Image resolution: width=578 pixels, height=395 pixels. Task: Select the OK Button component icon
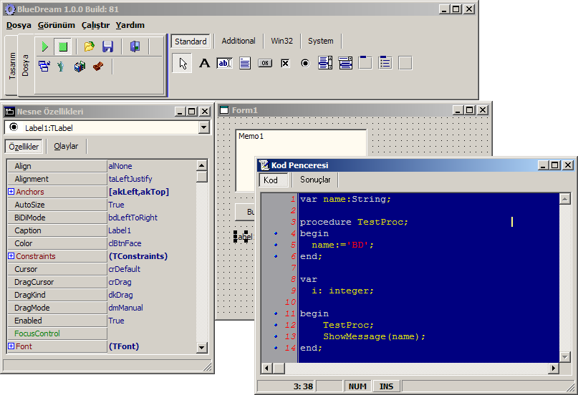pos(265,63)
